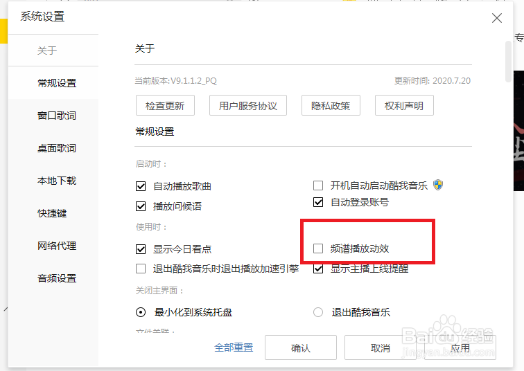This screenshot has height=371, width=524.
Task: Open 网络代理 settings
Action: (x=57, y=246)
